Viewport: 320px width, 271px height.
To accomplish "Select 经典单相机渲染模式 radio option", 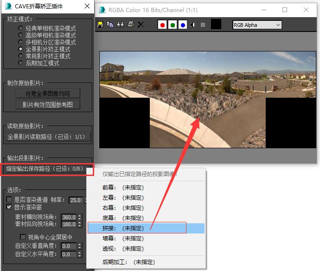I will (20, 28).
